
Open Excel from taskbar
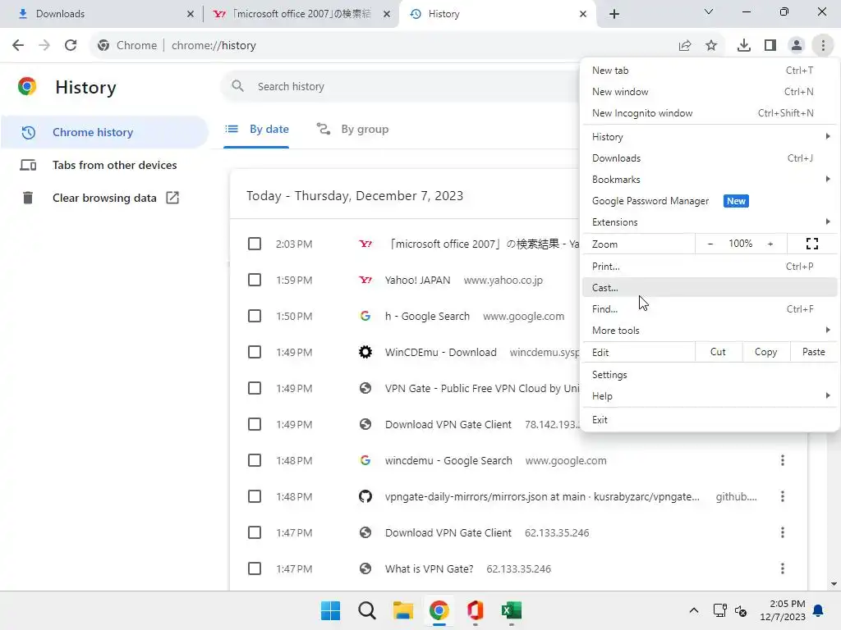511,610
